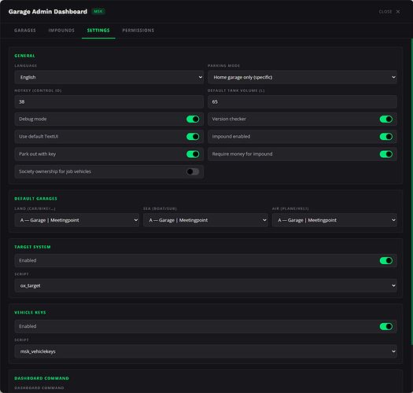Toggle Target System Enabled switch
413x393 pixels.
[x=386, y=261]
